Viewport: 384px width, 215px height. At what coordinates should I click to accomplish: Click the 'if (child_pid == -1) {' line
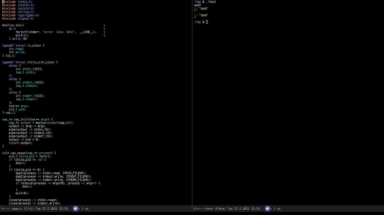[x=27, y=160]
